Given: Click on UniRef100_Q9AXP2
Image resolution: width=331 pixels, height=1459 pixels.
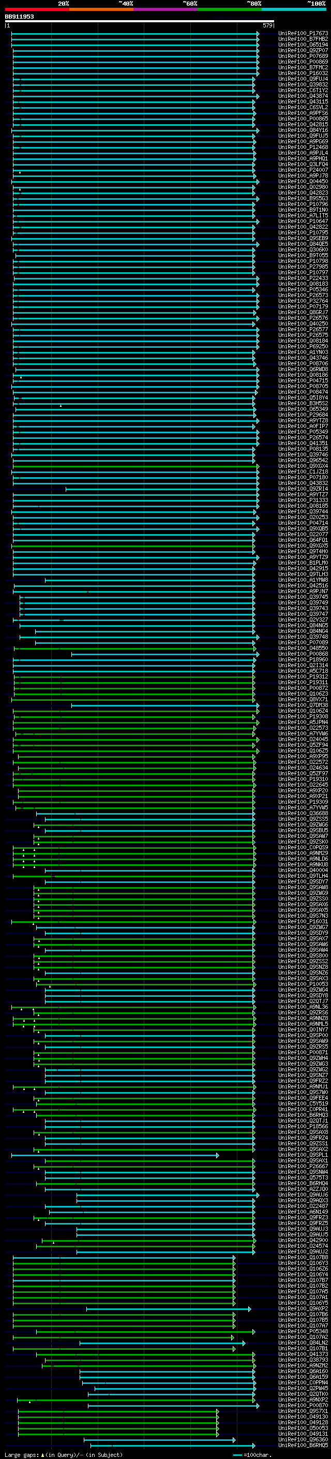Looking at the screenshot, I should [303, 1309].
